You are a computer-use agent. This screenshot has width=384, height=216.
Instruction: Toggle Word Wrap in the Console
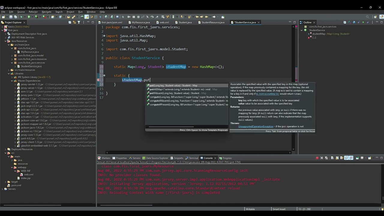(x=342, y=158)
